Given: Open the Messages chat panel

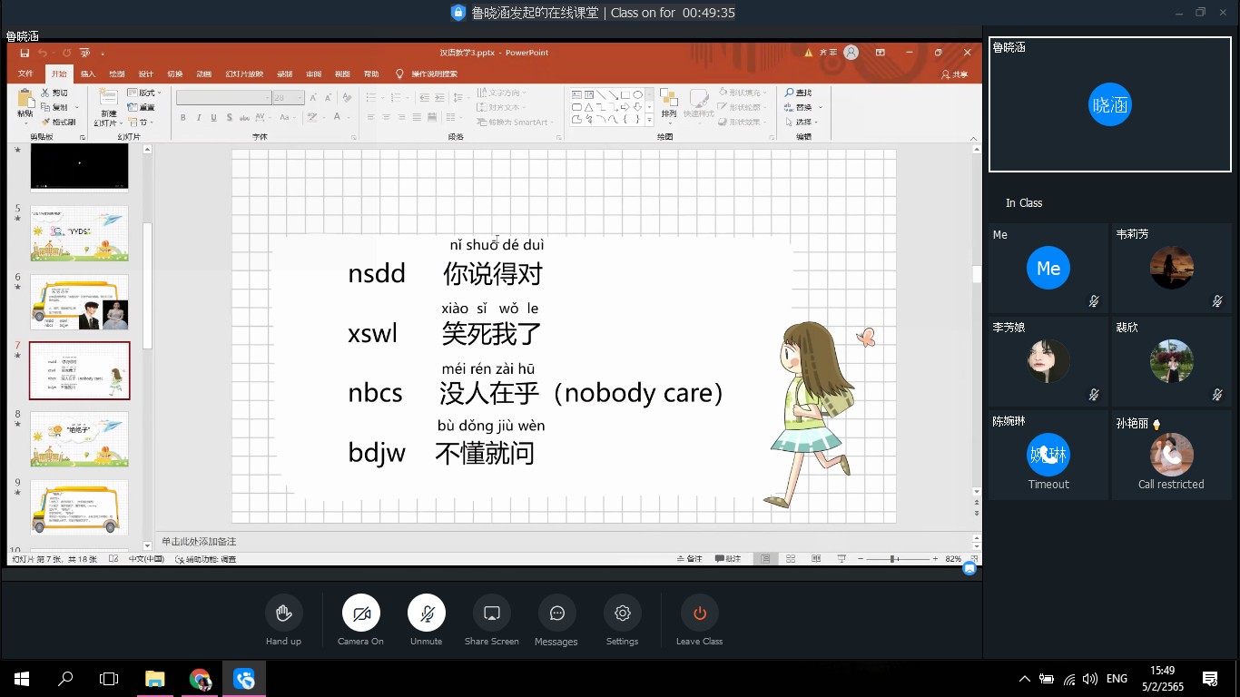Looking at the screenshot, I should click(556, 614).
